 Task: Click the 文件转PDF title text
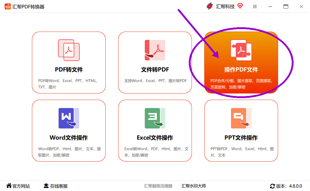coord(155,70)
